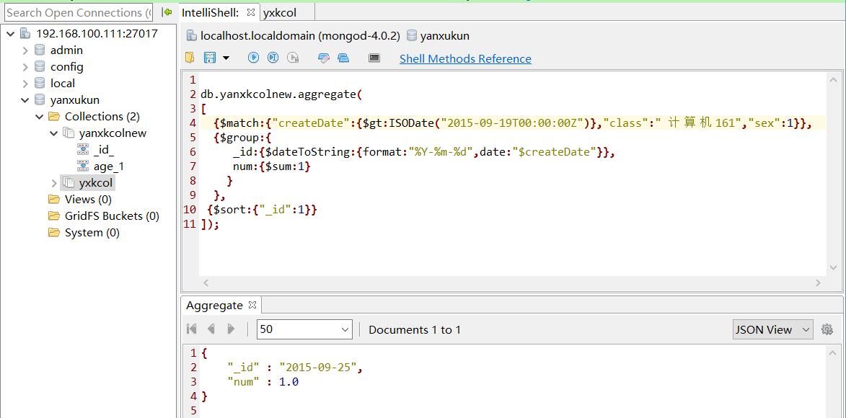Click the GridFS Buckets folder icon

[x=54, y=216]
